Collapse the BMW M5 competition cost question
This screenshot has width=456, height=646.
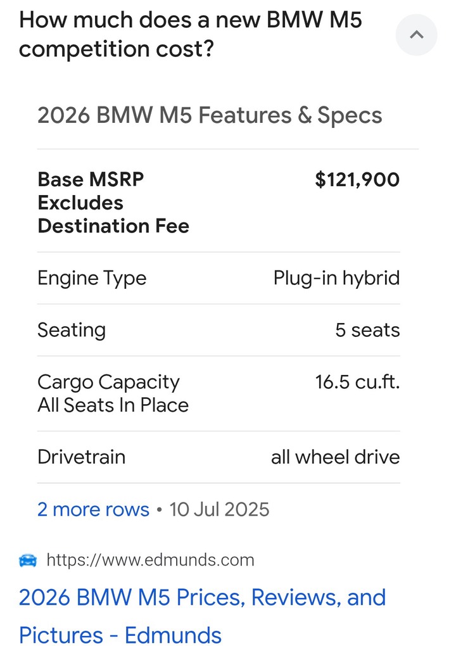tap(417, 35)
